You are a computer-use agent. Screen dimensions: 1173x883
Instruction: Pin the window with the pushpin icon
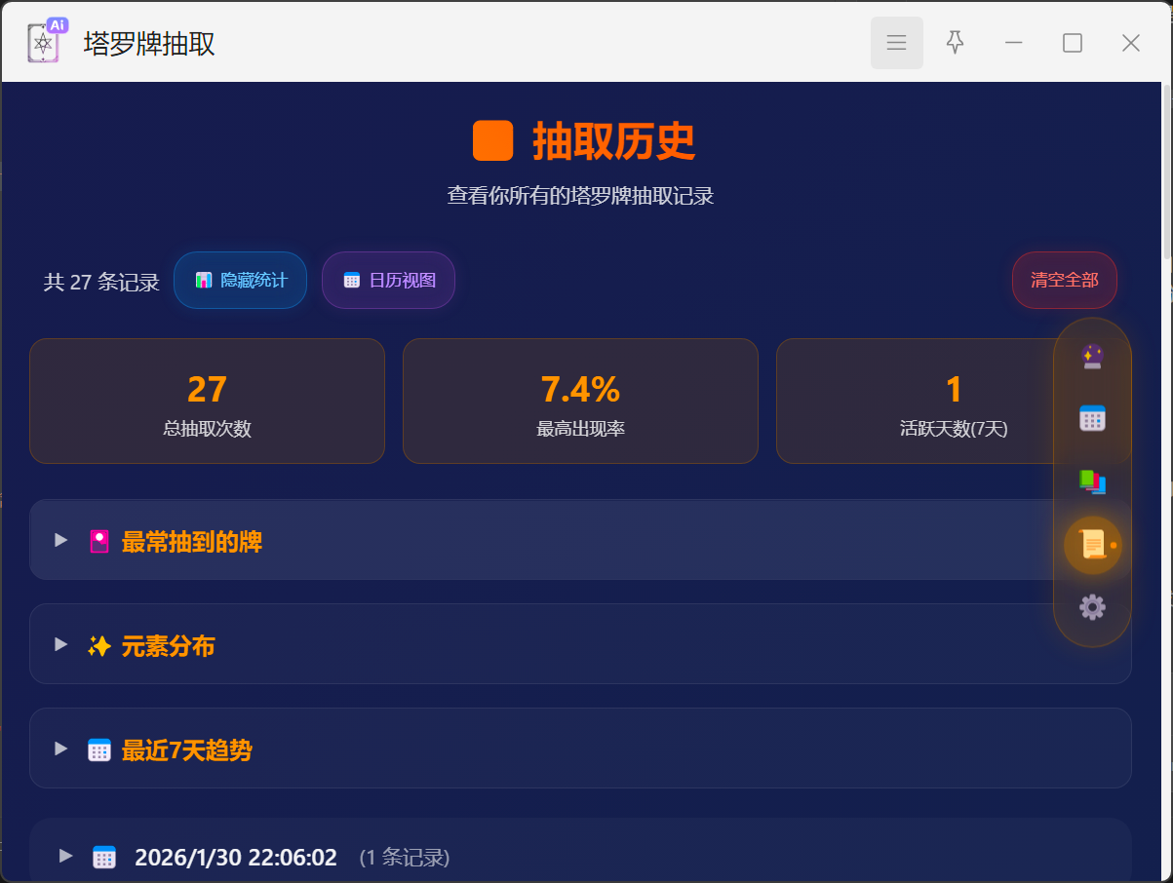[955, 42]
